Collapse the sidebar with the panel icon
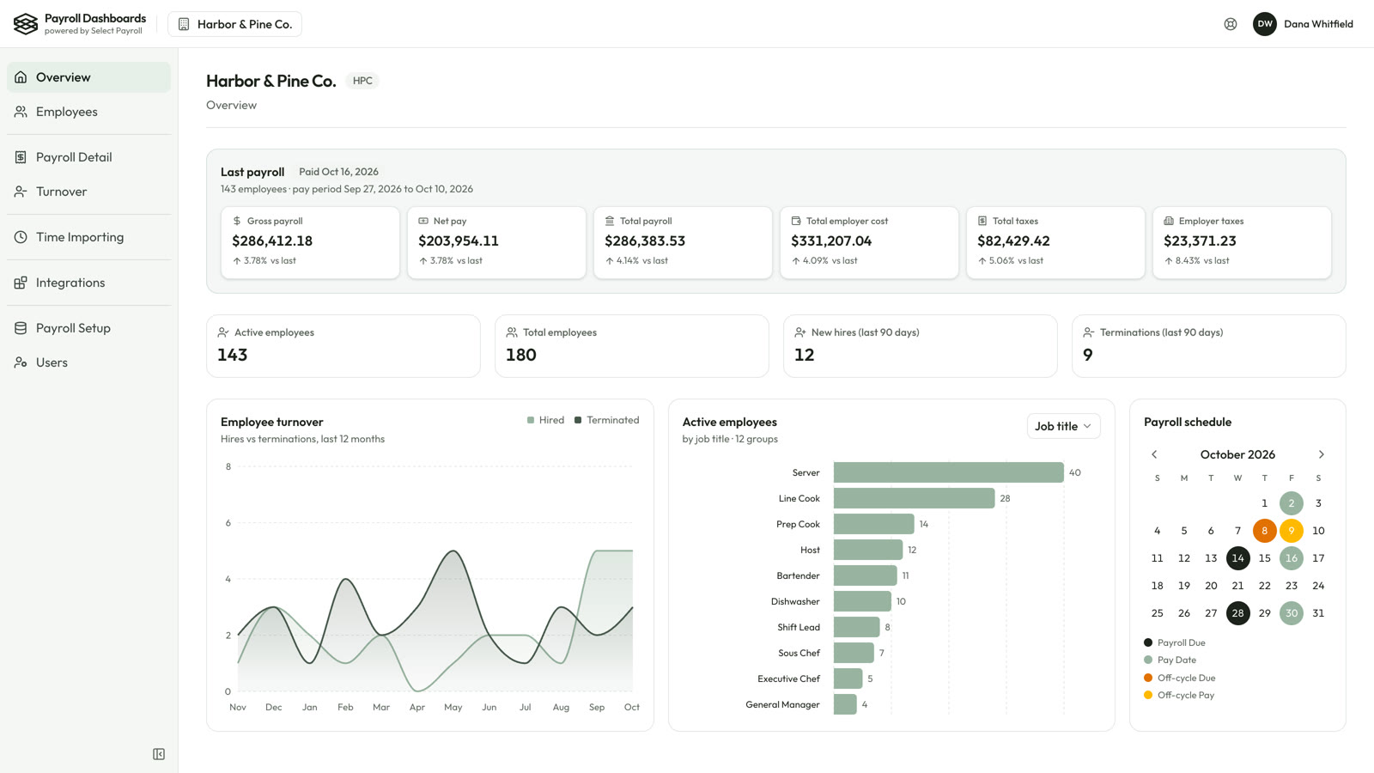 159,754
